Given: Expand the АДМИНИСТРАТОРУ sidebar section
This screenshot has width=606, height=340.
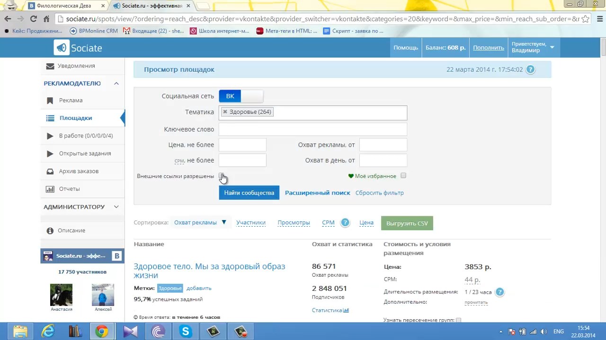Looking at the screenshot, I should [x=116, y=207].
